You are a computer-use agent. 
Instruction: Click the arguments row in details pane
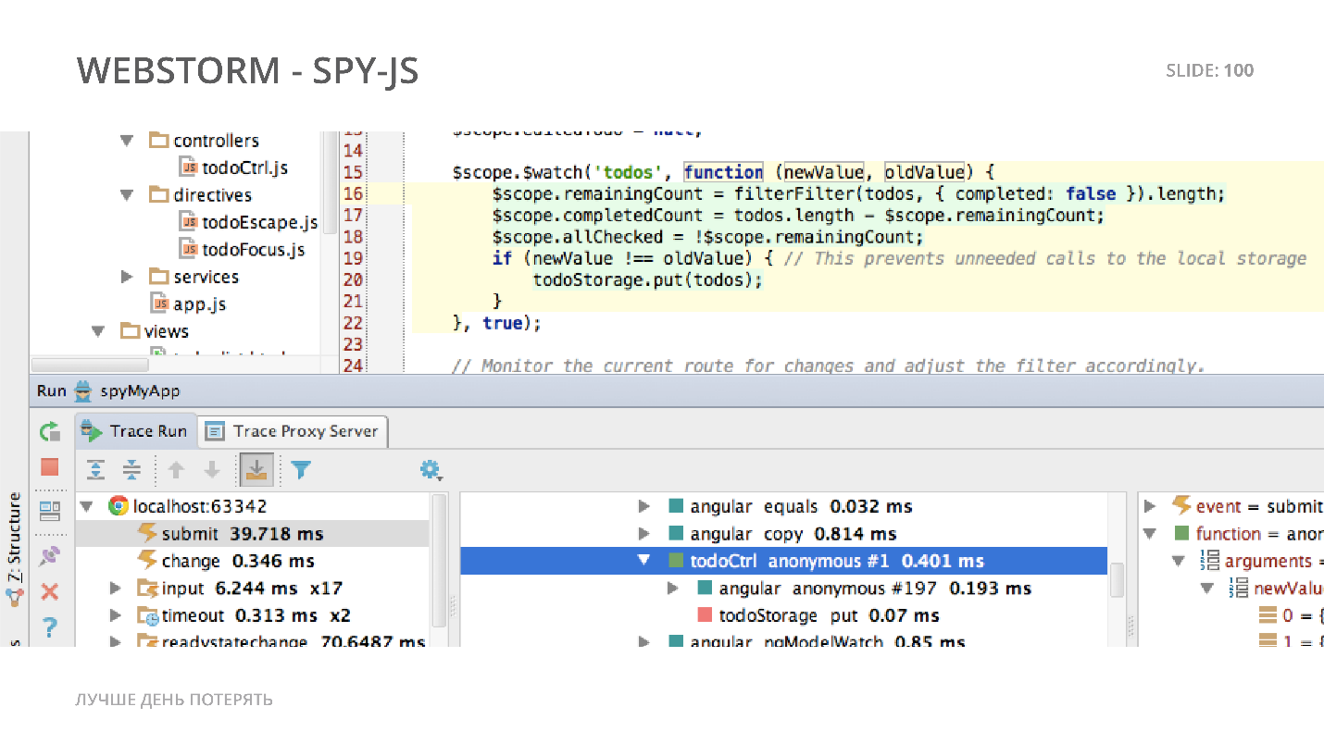tap(1231, 561)
